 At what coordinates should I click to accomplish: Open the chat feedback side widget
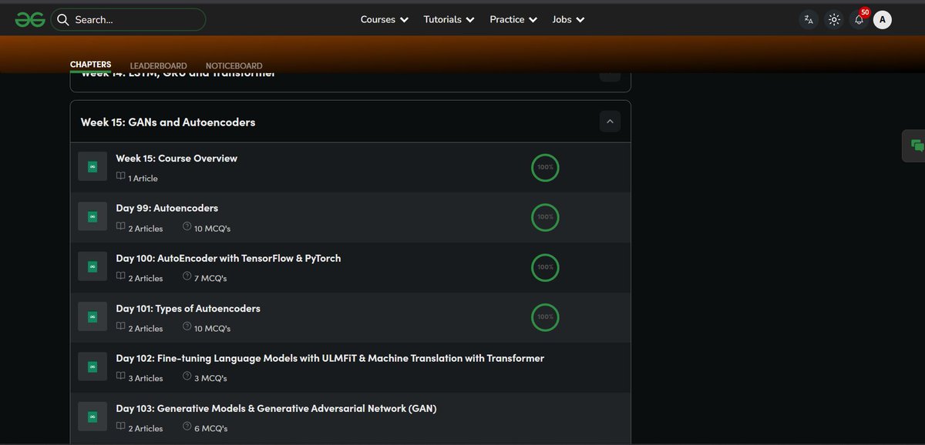(916, 146)
